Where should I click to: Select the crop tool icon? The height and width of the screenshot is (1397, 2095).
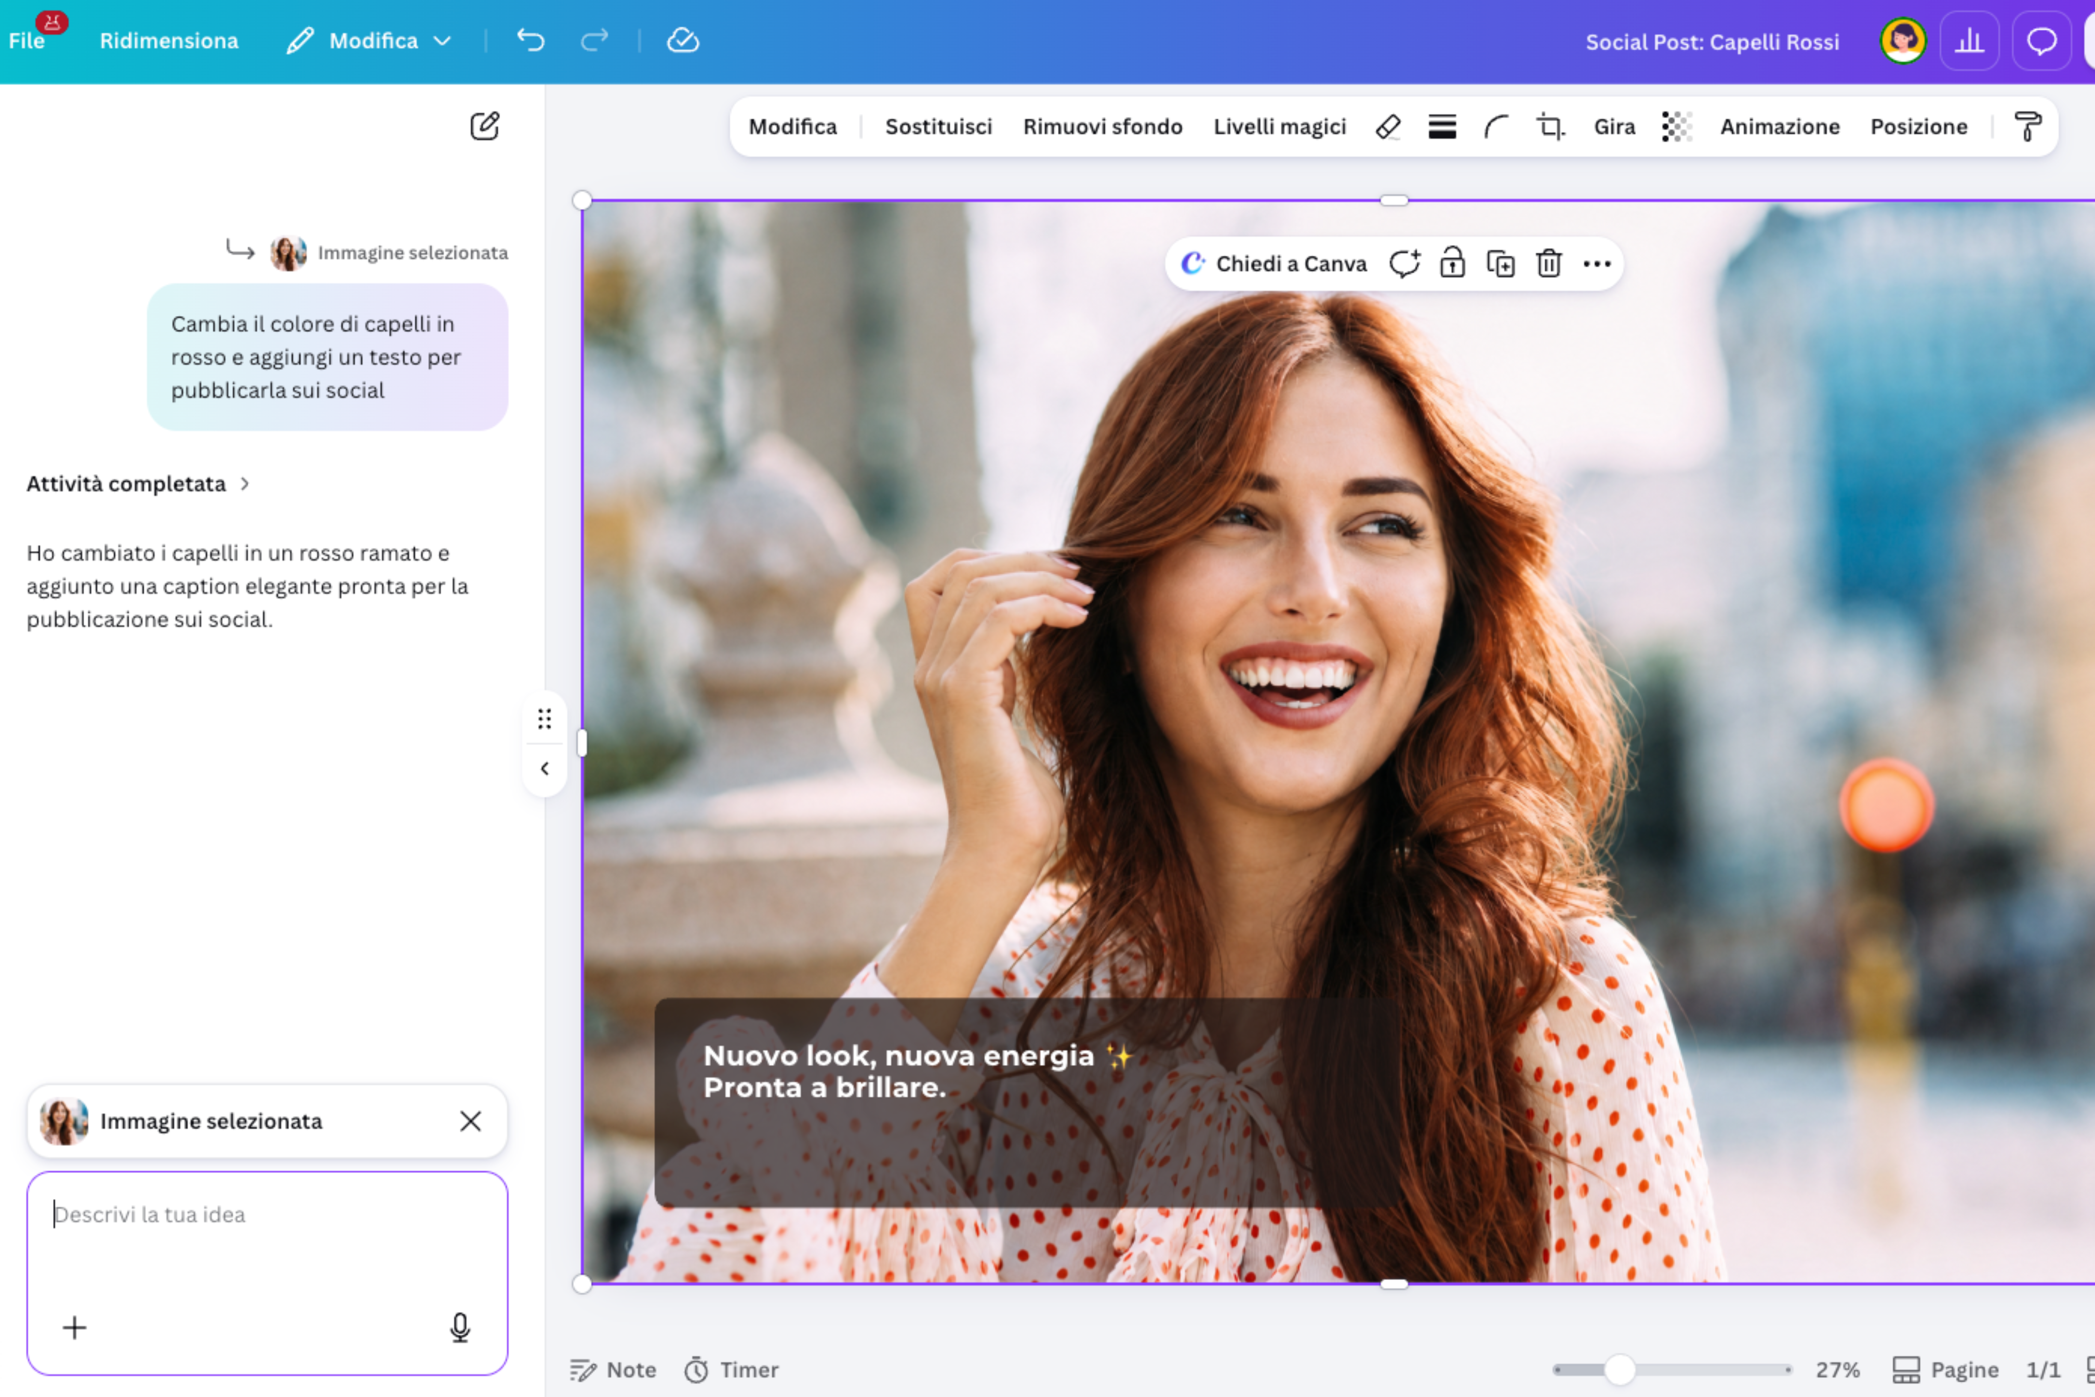(x=1550, y=127)
